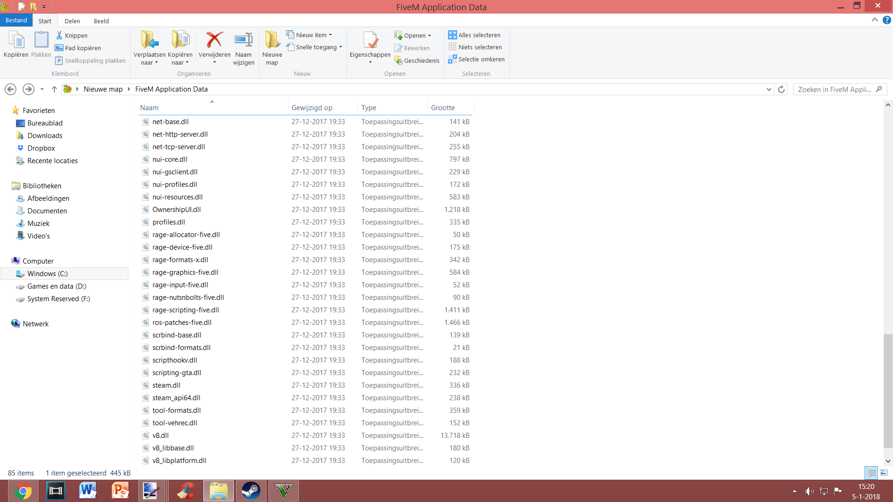Click Pad kopiëren icon

point(59,48)
